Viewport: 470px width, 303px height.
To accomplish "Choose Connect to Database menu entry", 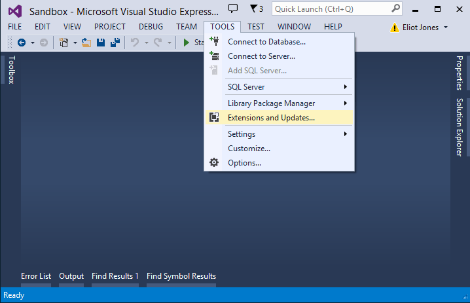I will [x=279, y=42].
